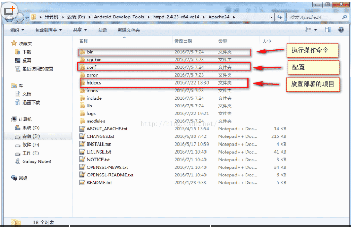This screenshot has width=351, height=227.
Task: Click the LICENSE.txt file icon
Action: click(x=82, y=152)
